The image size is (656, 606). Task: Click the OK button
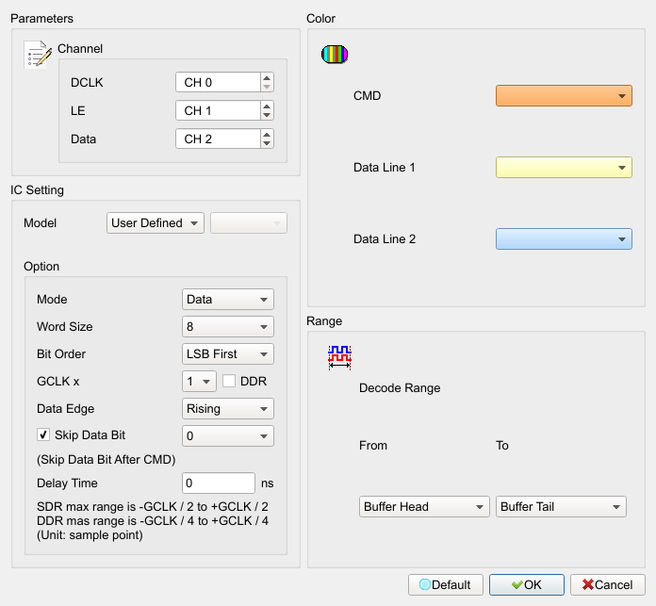click(x=527, y=584)
